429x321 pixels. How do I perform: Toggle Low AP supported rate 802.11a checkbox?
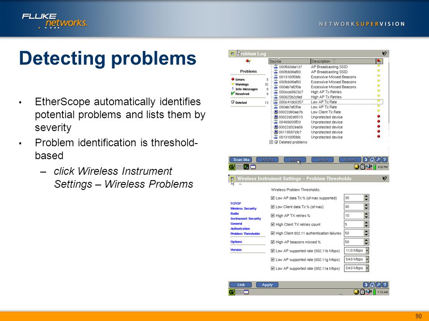pyautogui.click(x=273, y=268)
